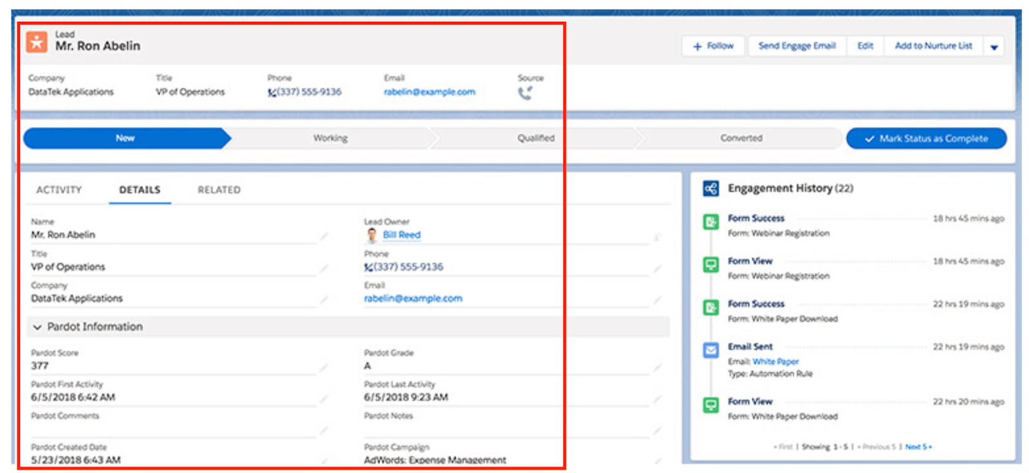Collapse the Pardot Information section
Screen dimensions: 1029x473
pyautogui.click(x=37, y=327)
